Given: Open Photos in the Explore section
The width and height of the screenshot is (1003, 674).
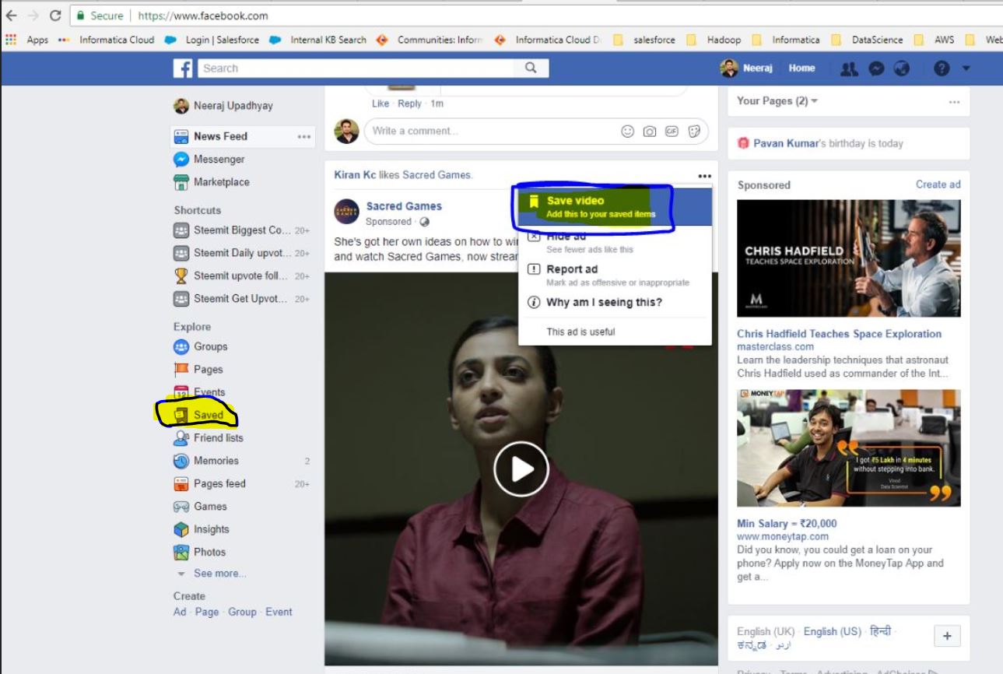Looking at the screenshot, I should 200,552.
